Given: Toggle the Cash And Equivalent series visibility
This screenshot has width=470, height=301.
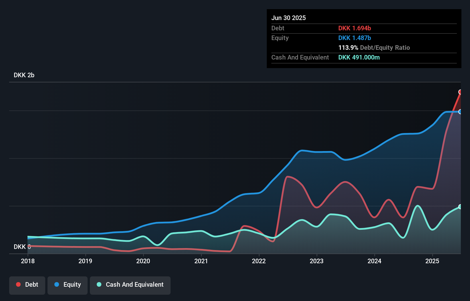Looking at the screenshot, I should pyautogui.click(x=130, y=285).
